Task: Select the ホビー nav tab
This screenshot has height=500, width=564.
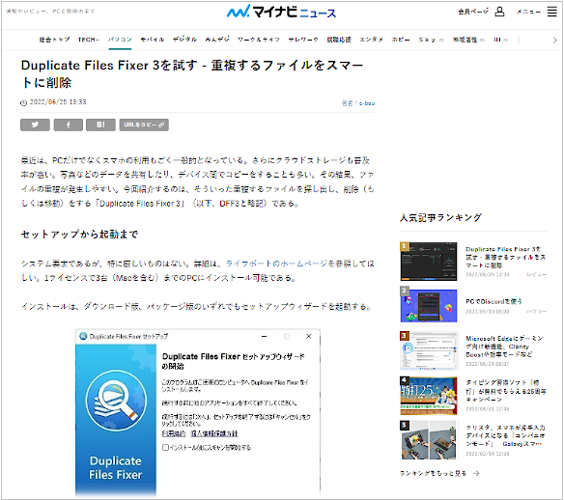Action: tap(401, 40)
